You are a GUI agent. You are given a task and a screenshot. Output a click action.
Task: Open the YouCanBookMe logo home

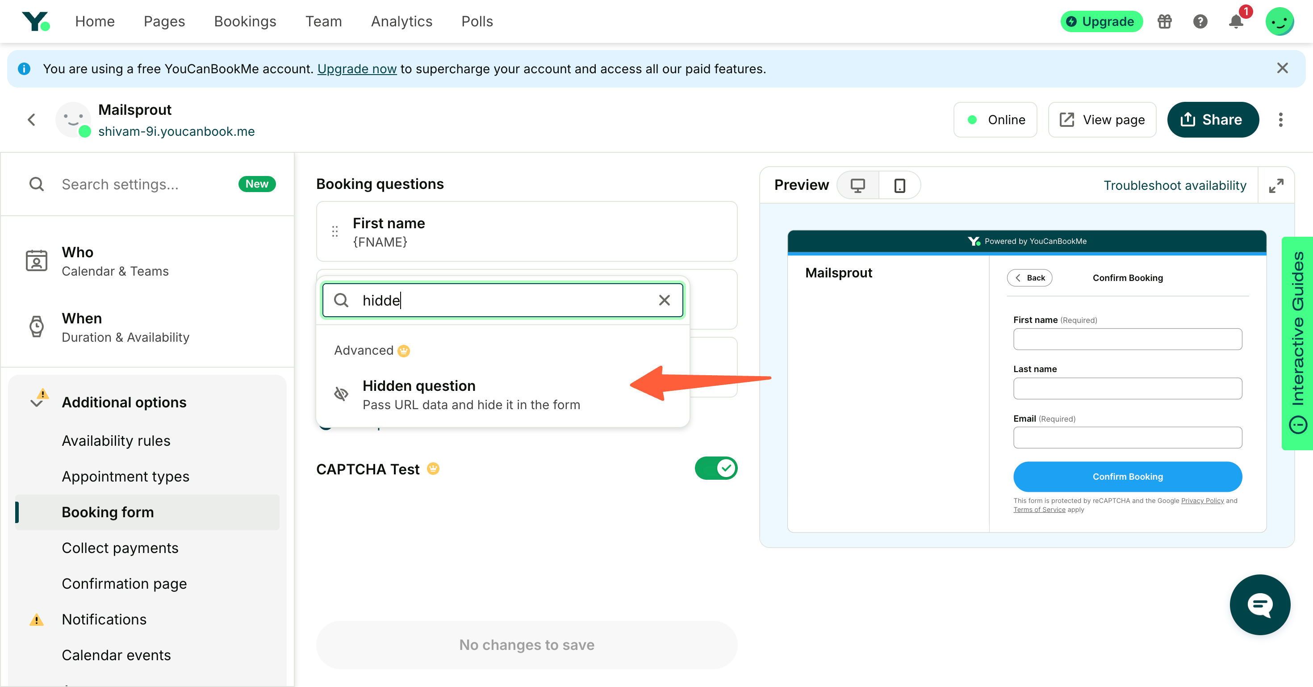(x=36, y=21)
